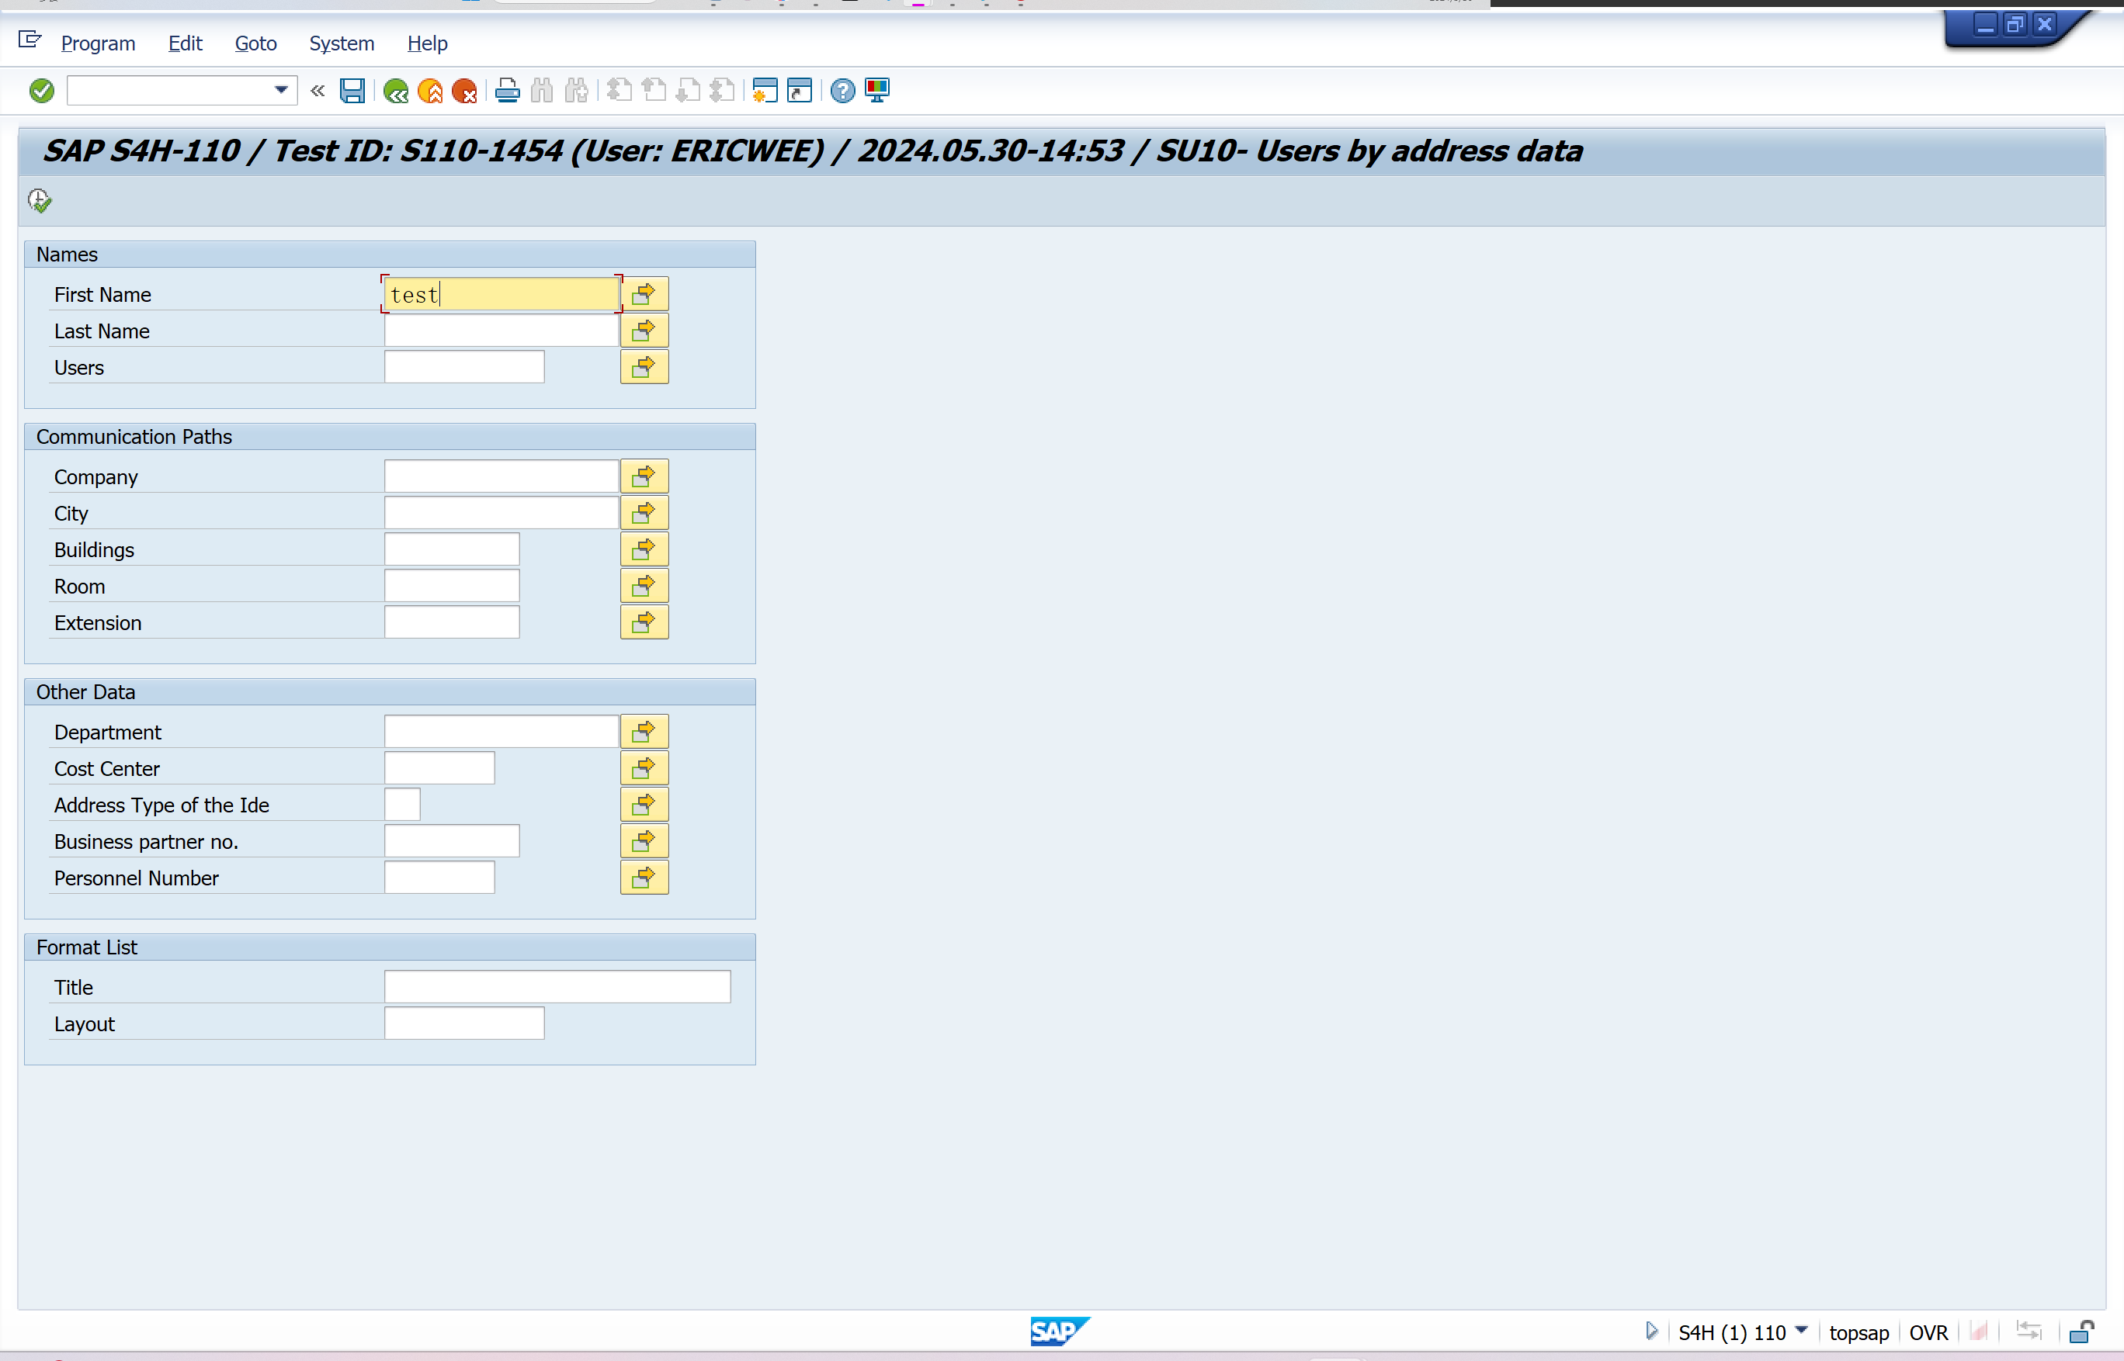Collapse the command field using double chevron
The height and width of the screenshot is (1361, 2124).
pyautogui.click(x=318, y=90)
